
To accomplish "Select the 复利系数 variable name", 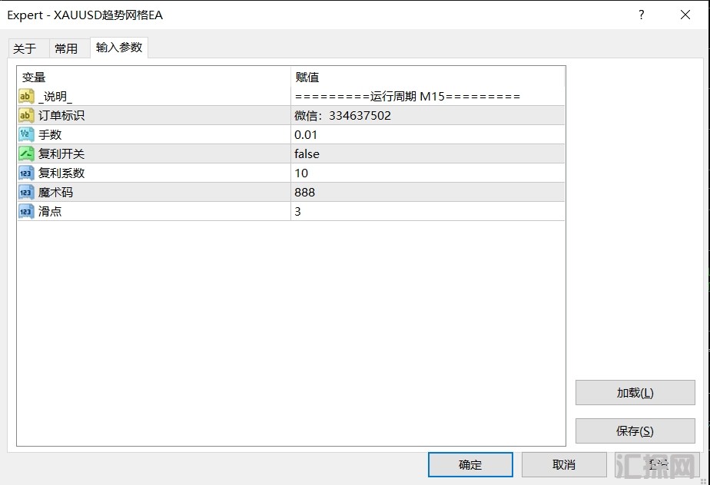I will tap(61, 173).
